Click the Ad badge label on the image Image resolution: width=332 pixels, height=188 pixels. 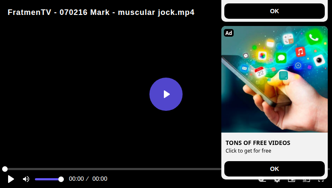click(229, 33)
